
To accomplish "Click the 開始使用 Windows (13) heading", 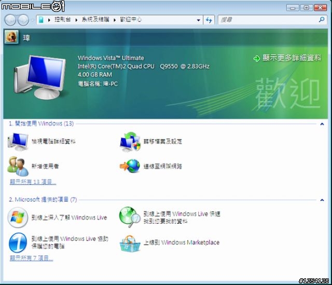I will click(x=41, y=124).
